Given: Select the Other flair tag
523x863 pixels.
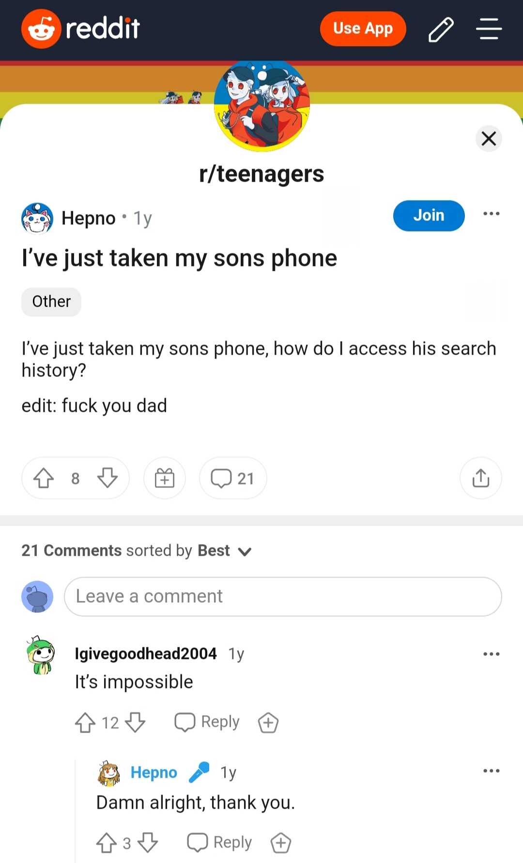Looking at the screenshot, I should 51,301.
